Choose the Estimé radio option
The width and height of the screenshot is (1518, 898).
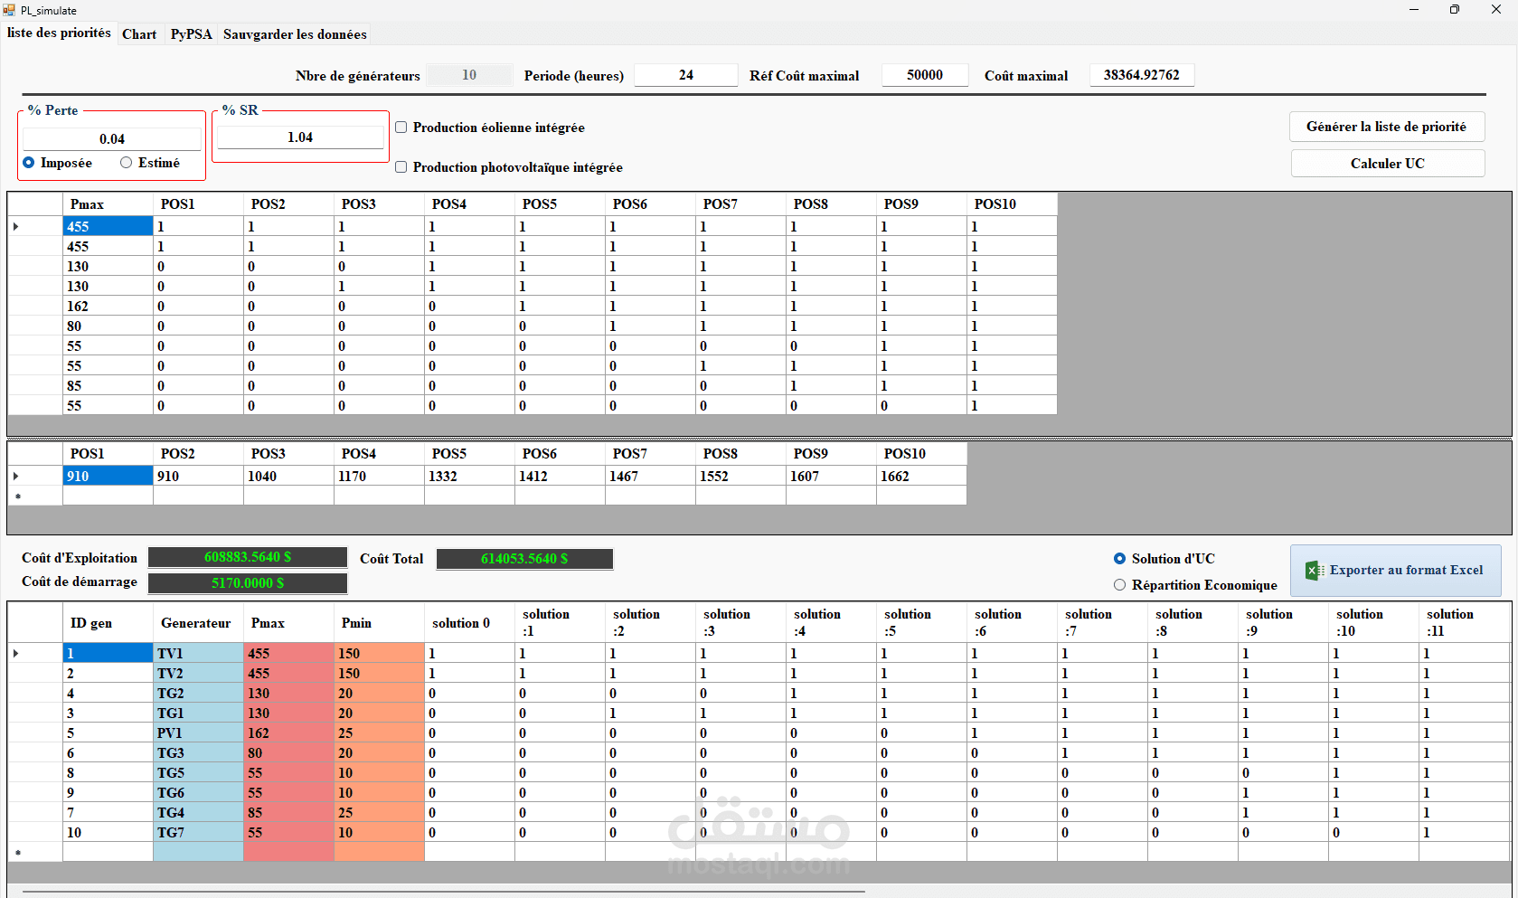(x=127, y=163)
